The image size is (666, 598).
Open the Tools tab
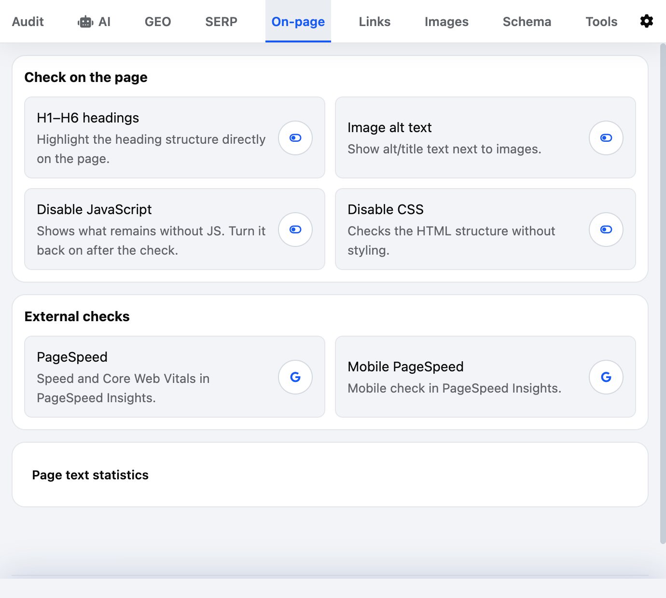601,22
